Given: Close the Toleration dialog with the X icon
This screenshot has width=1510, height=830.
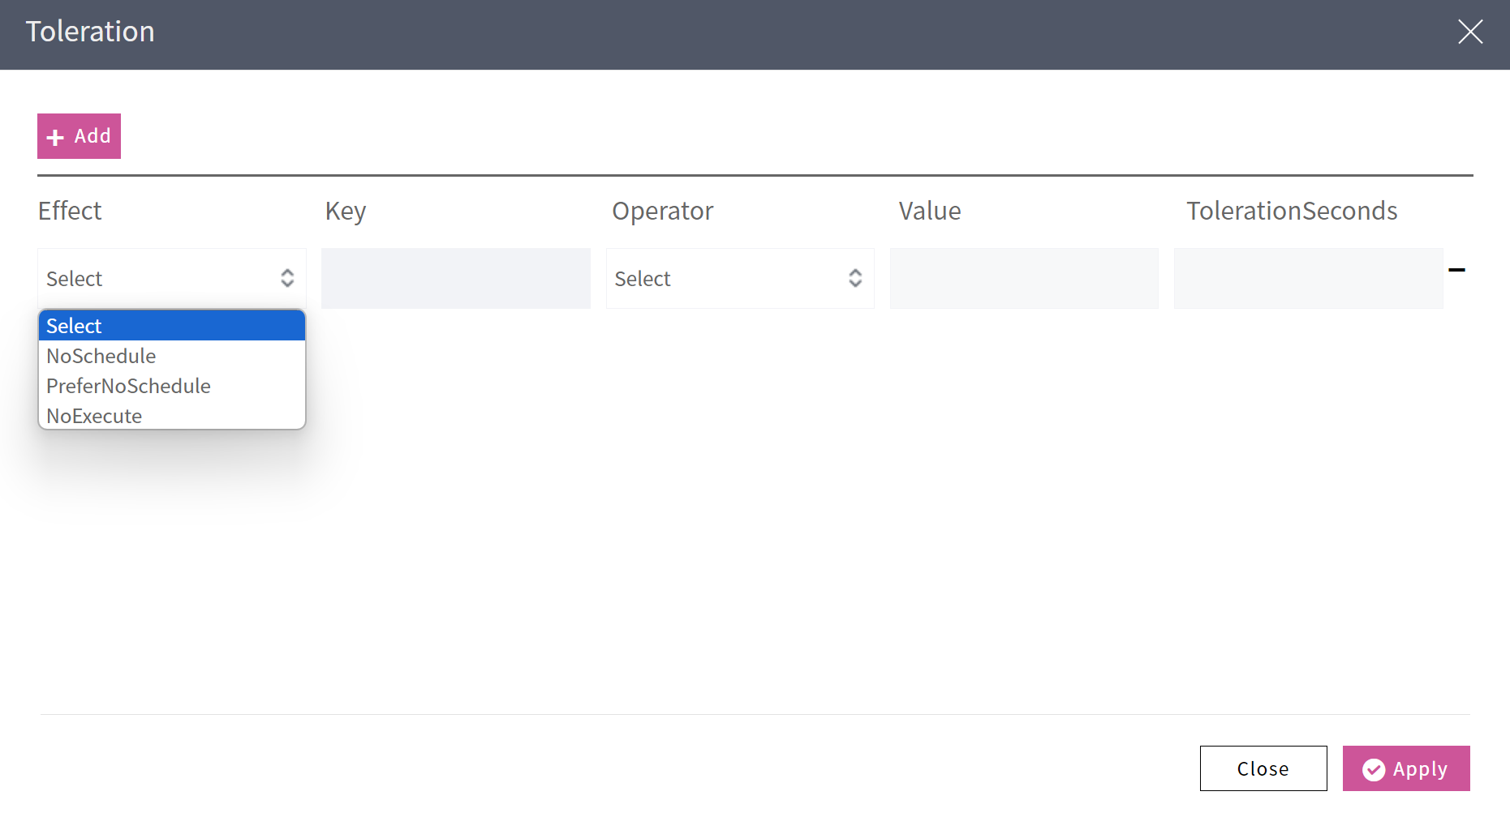Looking at the screenshot, I should click(x=1469, y=32).
